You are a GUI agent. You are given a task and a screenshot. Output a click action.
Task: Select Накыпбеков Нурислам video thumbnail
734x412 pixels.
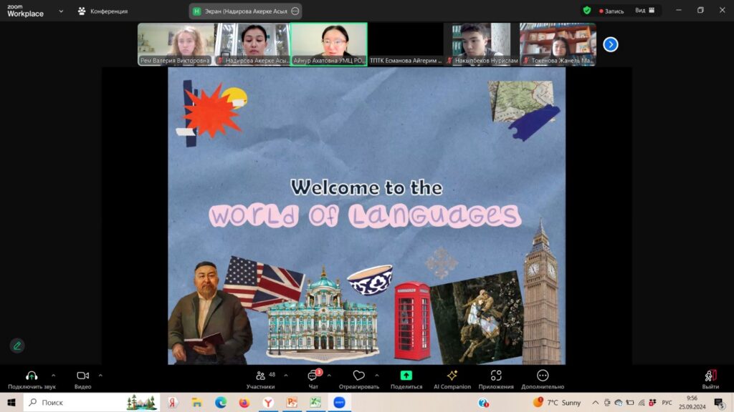click(x=481, y=44)
